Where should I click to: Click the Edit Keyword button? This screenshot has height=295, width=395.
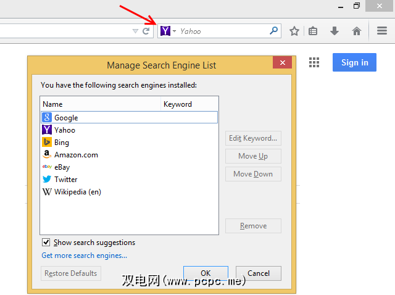(x=253, y=138)
